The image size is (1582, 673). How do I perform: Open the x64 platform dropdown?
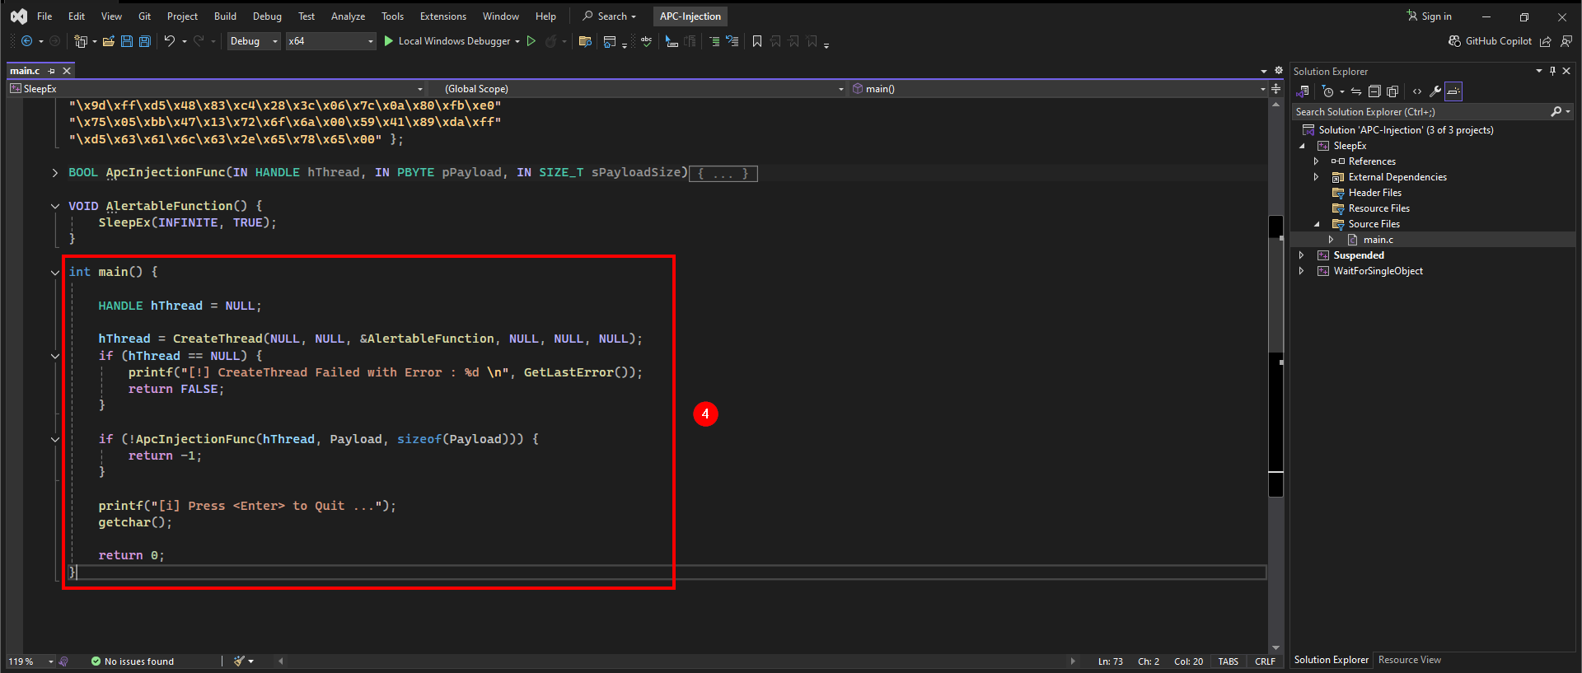tap(330, 41)
